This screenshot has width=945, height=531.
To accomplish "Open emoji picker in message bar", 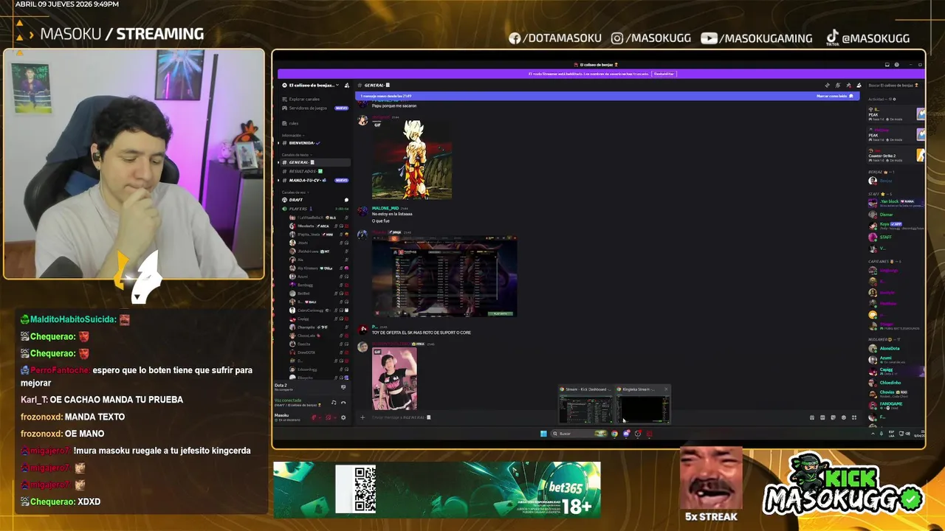I will coord(844,417).
